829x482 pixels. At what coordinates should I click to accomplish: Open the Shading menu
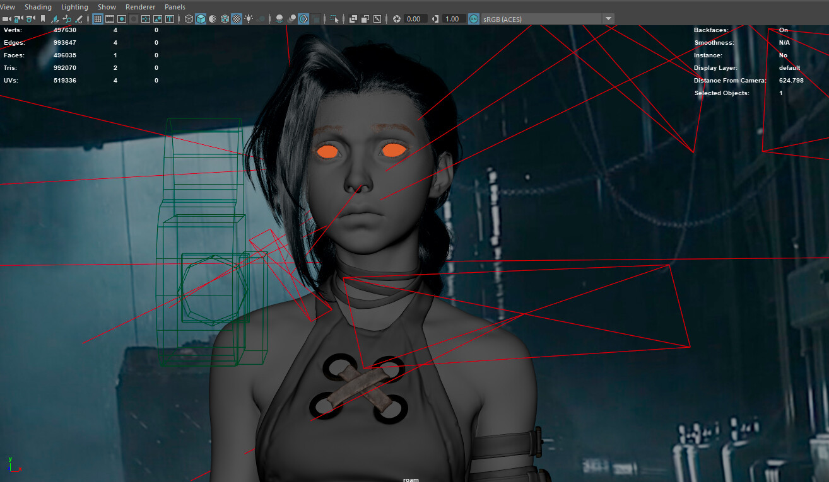(x=38, y=6)
